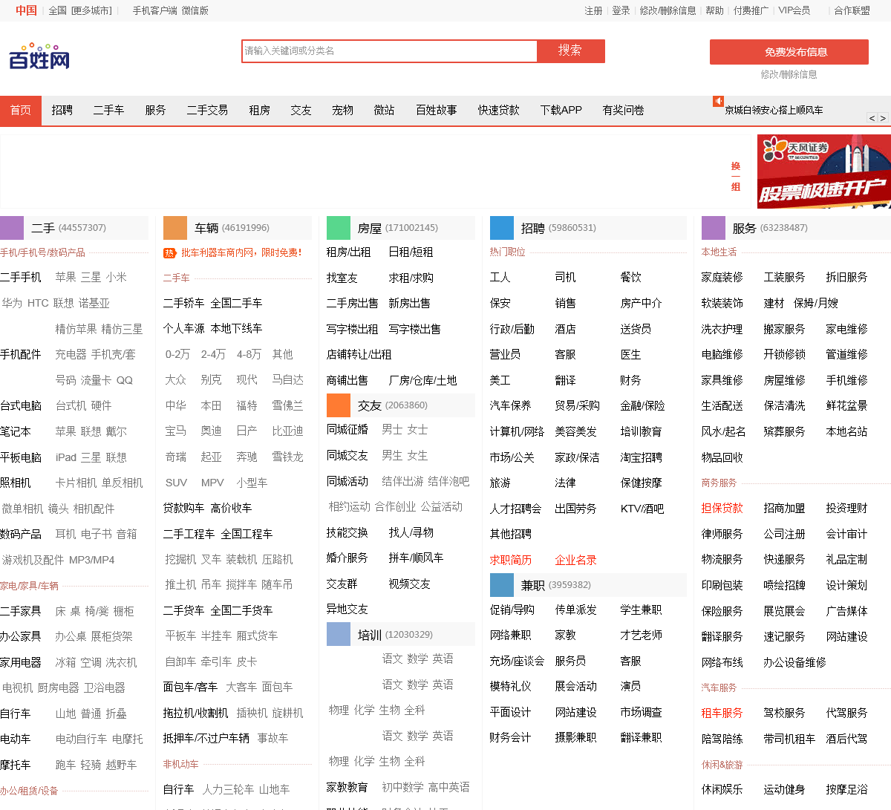This screenshot has width=891, height=810.
Task: Click the purple 服务 category square icon
Action: click(x=713, y=228)
